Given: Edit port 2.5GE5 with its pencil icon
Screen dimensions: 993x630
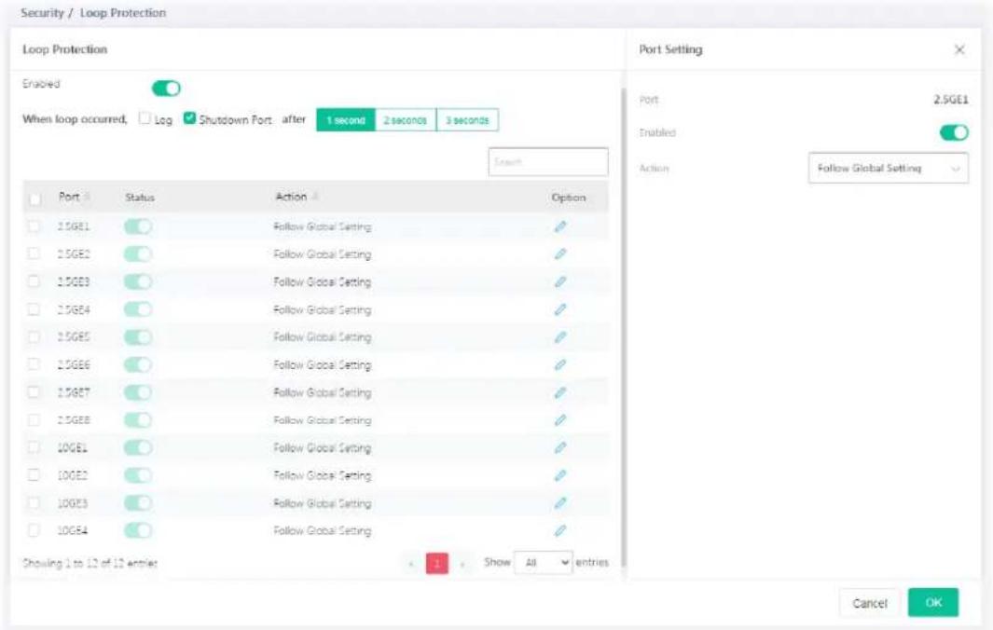Looking at the screenshot, I should pos(559,337).
